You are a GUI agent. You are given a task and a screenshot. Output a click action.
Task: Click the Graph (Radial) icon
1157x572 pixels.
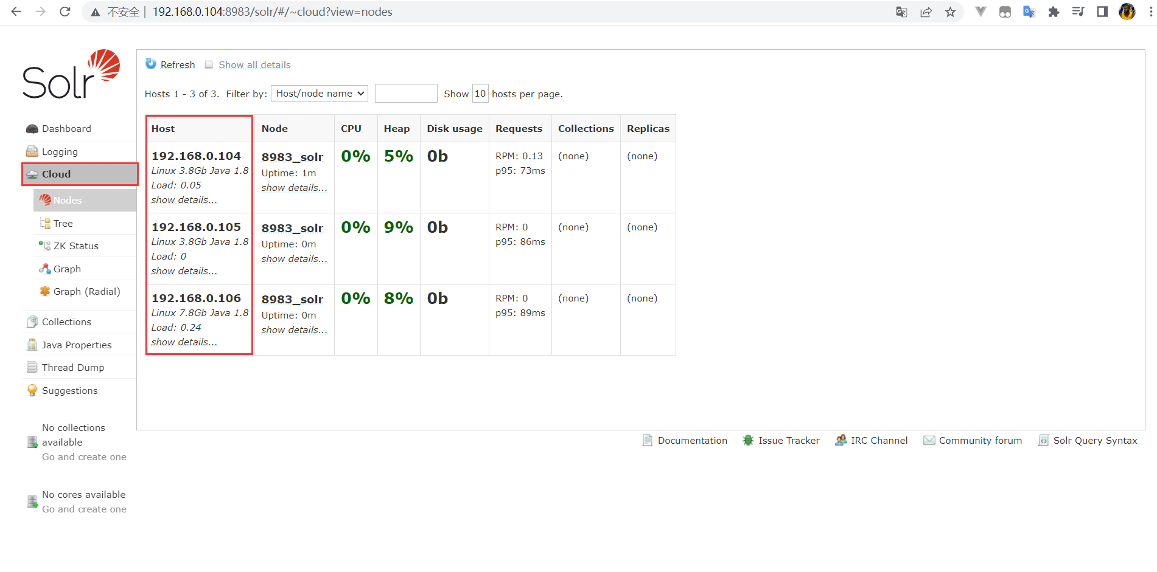[x=45, y=291]
